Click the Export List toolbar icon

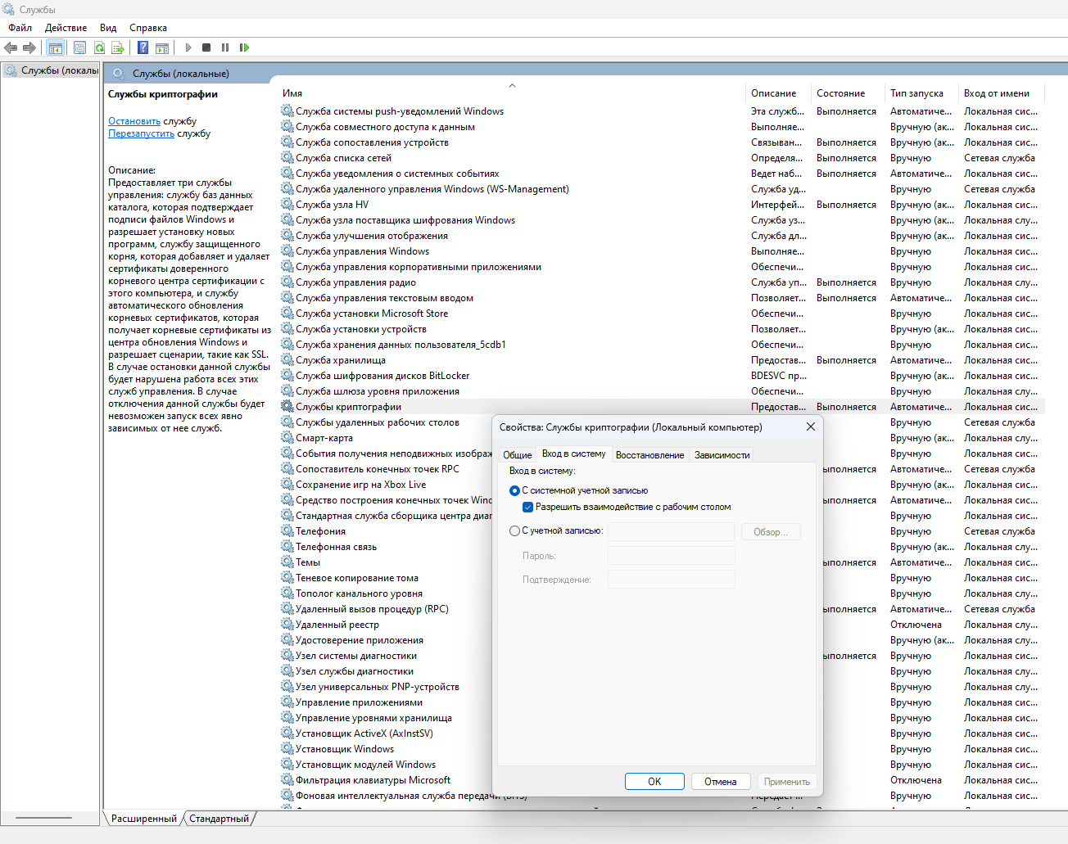click(118, 47)
